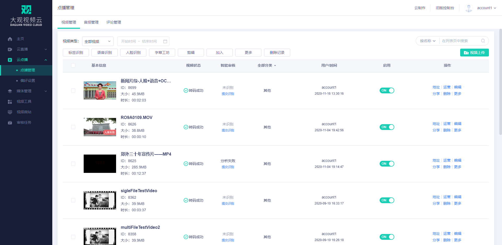Tick the select-all checkbox in header

73,65
